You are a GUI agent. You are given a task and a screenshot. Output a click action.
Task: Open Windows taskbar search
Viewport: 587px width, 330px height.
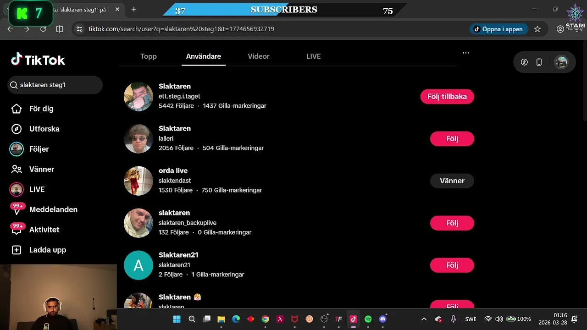click(x=192, y=319)
